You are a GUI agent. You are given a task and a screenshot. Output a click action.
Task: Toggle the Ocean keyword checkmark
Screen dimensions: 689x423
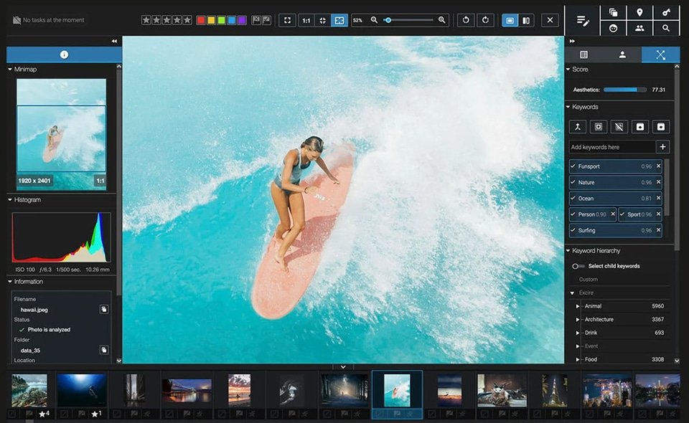(x=573, y=198)
